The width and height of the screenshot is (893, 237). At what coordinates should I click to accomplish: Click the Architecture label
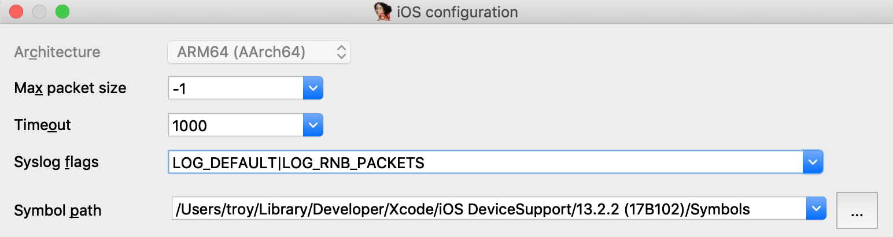pyautogui.click(x=57, y=52)
